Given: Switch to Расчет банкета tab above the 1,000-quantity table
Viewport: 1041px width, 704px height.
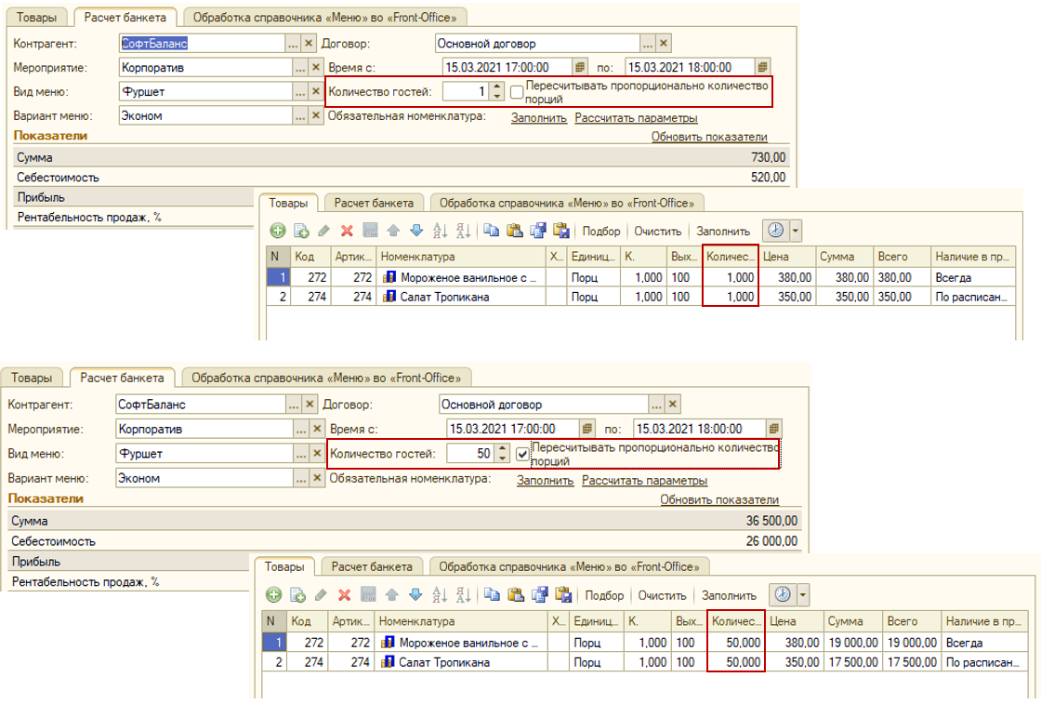Looking at the screenshot, I should coord(374,203).
